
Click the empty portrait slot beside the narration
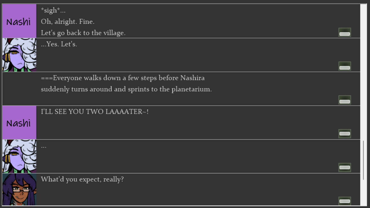(19, 89)
